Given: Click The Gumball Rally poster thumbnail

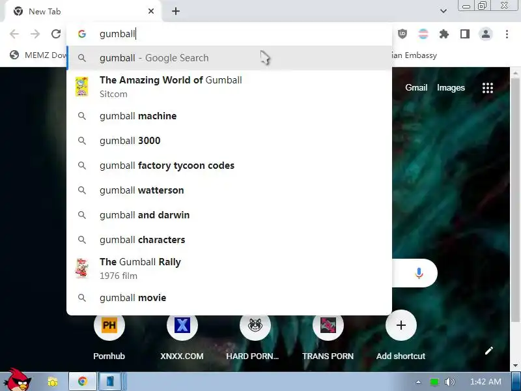Looking at the screenshot, I should (82, 268).
